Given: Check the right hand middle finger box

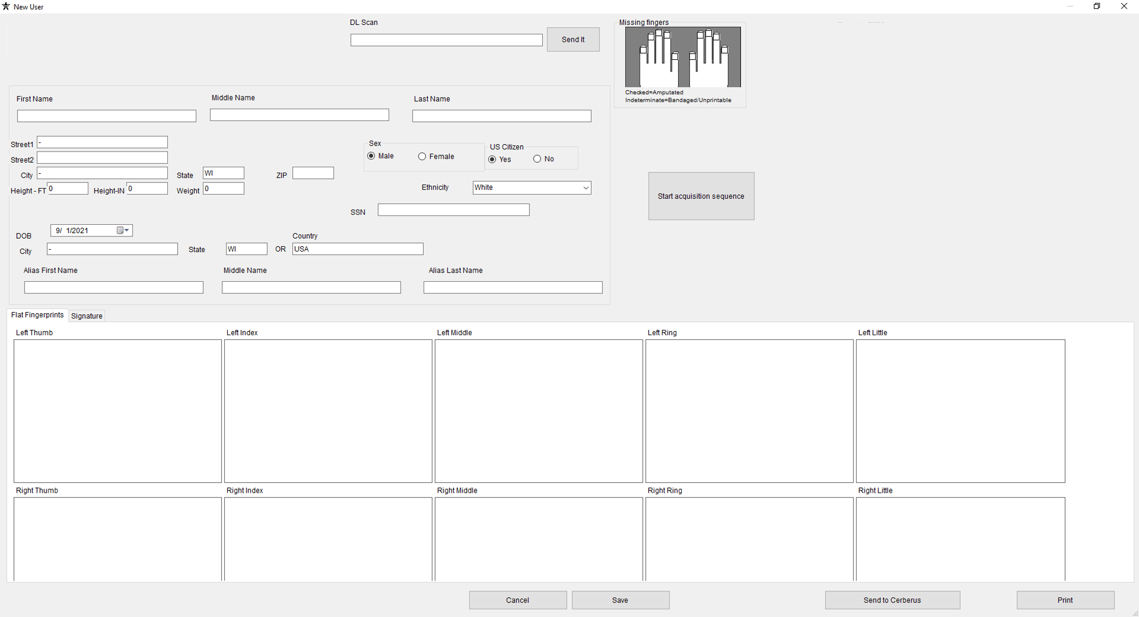Looking at the screenshot, I should (x=708, y=33).
